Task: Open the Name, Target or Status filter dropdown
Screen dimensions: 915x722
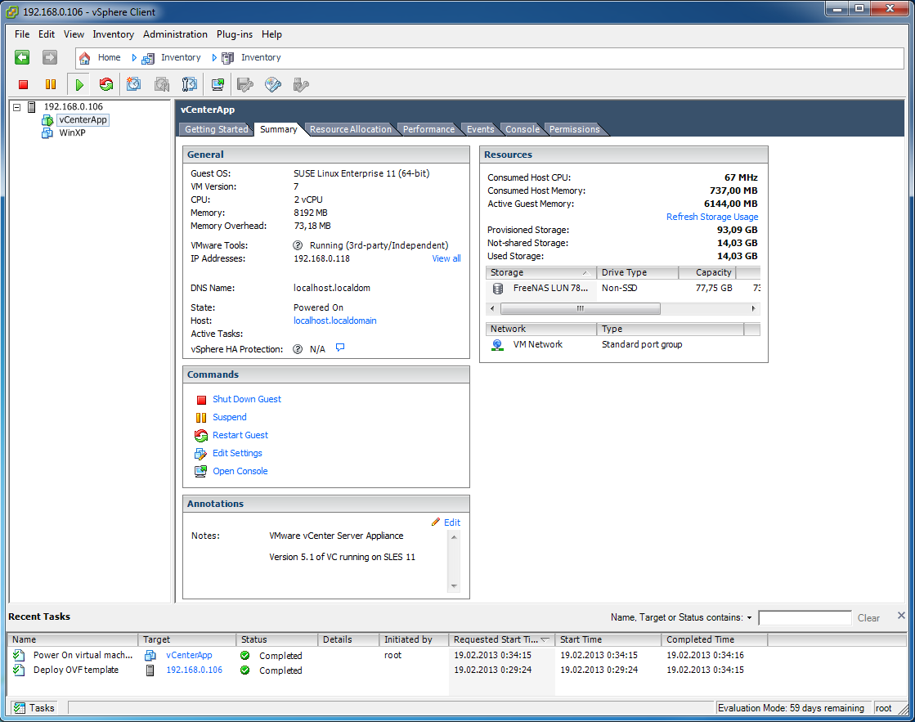Action: pos(749,617)
